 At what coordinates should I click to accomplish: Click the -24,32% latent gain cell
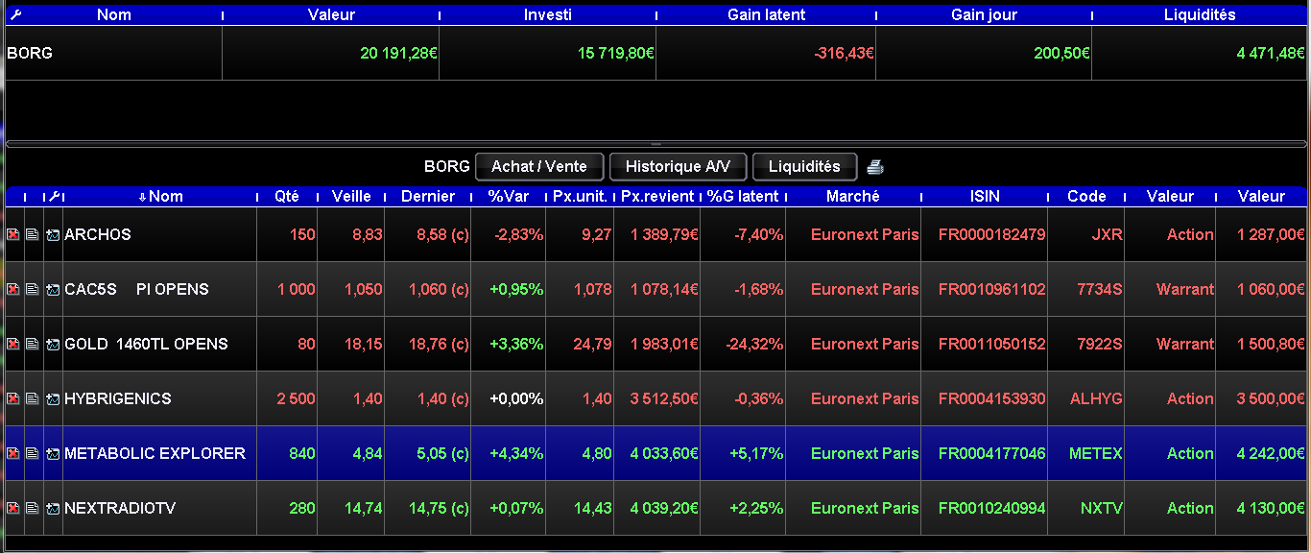[743, 344]
